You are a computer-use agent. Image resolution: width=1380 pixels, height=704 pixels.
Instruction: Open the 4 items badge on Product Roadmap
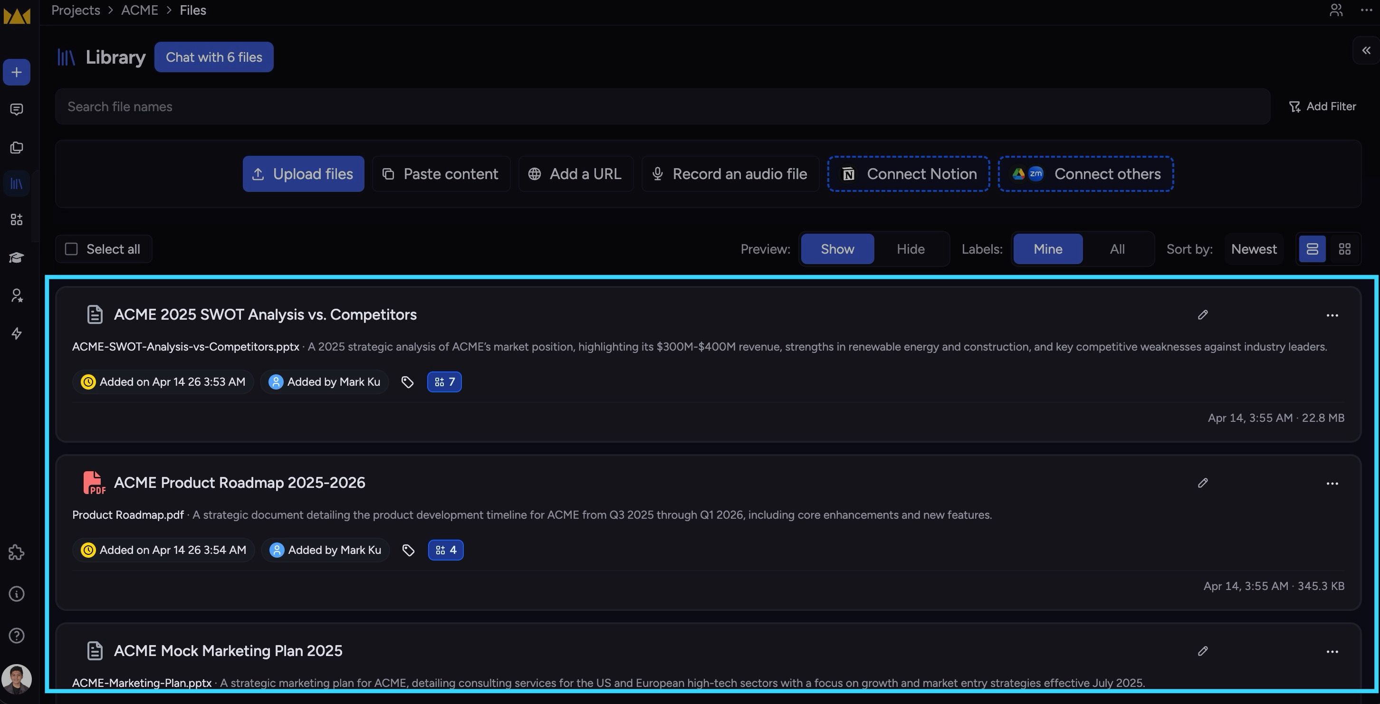tap(446, 550)
